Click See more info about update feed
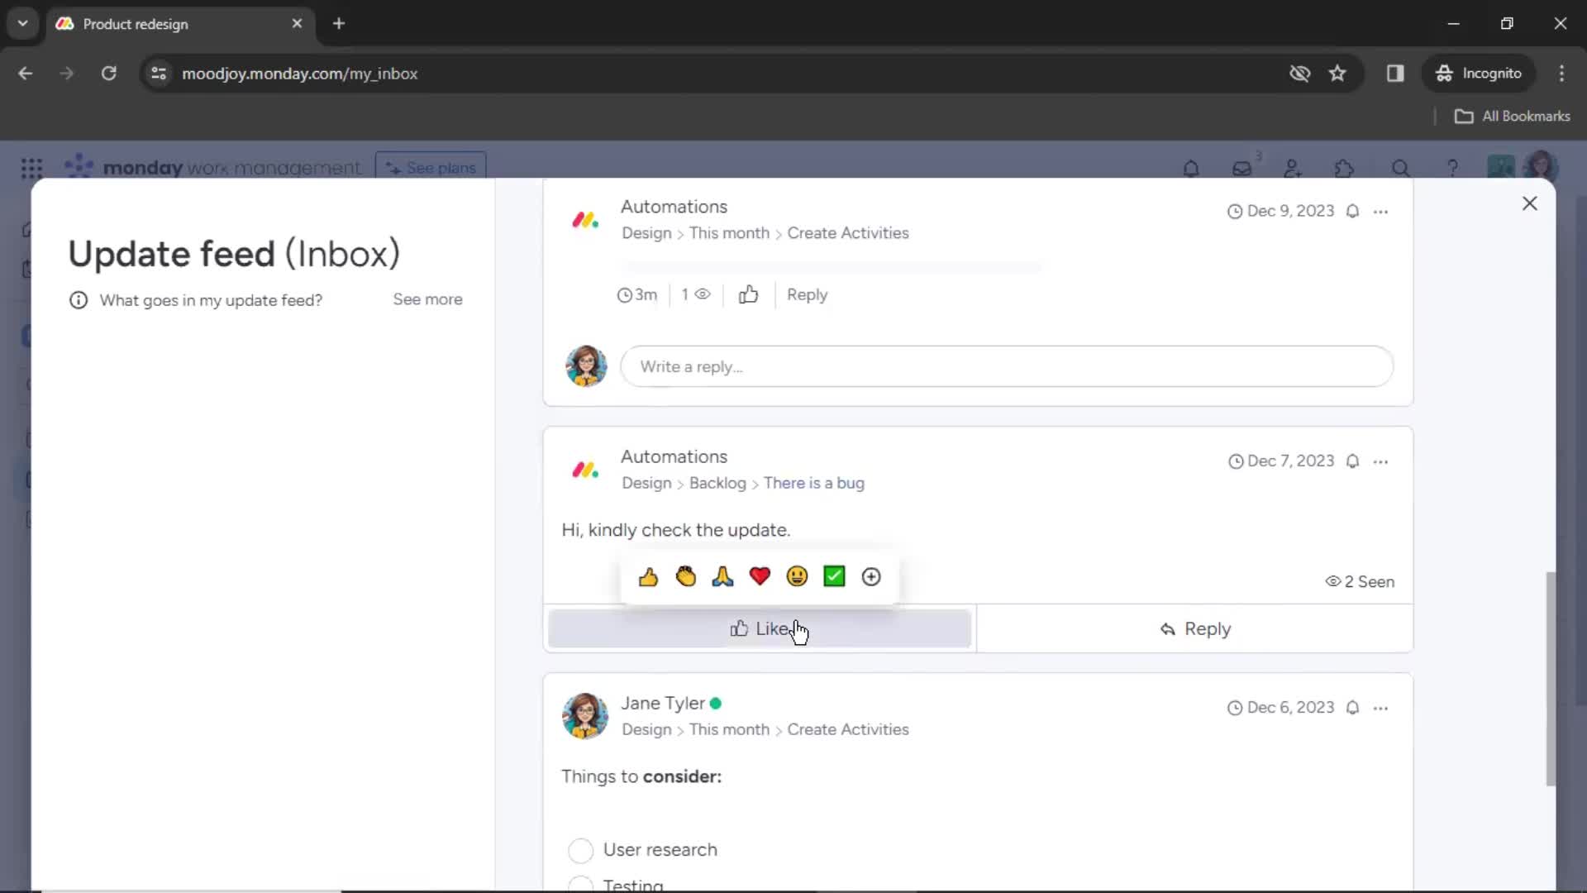The width and height of the screenshot is (1587, 893). pyautogui.click(x=427, y=298)
